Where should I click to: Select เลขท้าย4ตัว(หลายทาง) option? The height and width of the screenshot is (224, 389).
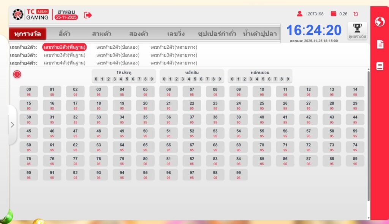[174, 63]
